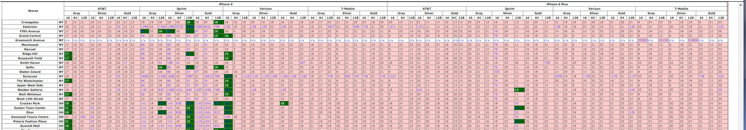Click the Upper West Side store name
Image resolution: width=746 pixels, height=130 pixels.
(30, 85)
